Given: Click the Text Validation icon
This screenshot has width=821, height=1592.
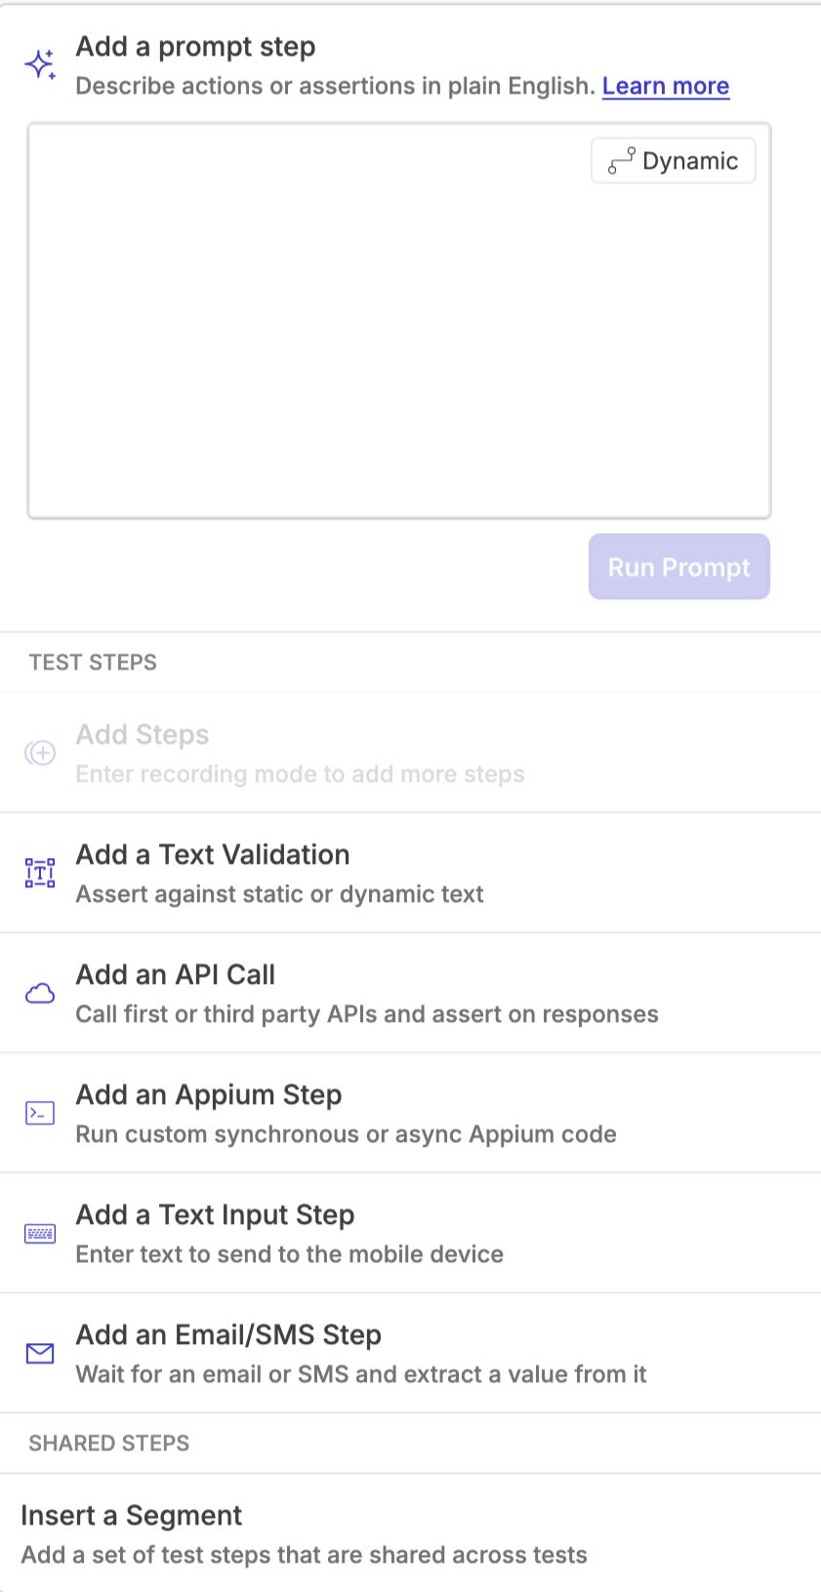Looking at the screenshot, I should coord(40,873).
